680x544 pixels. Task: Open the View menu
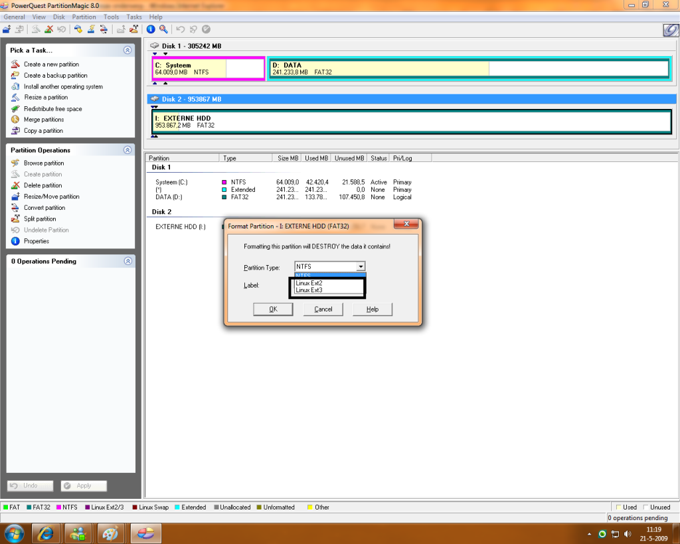[39, 17]
